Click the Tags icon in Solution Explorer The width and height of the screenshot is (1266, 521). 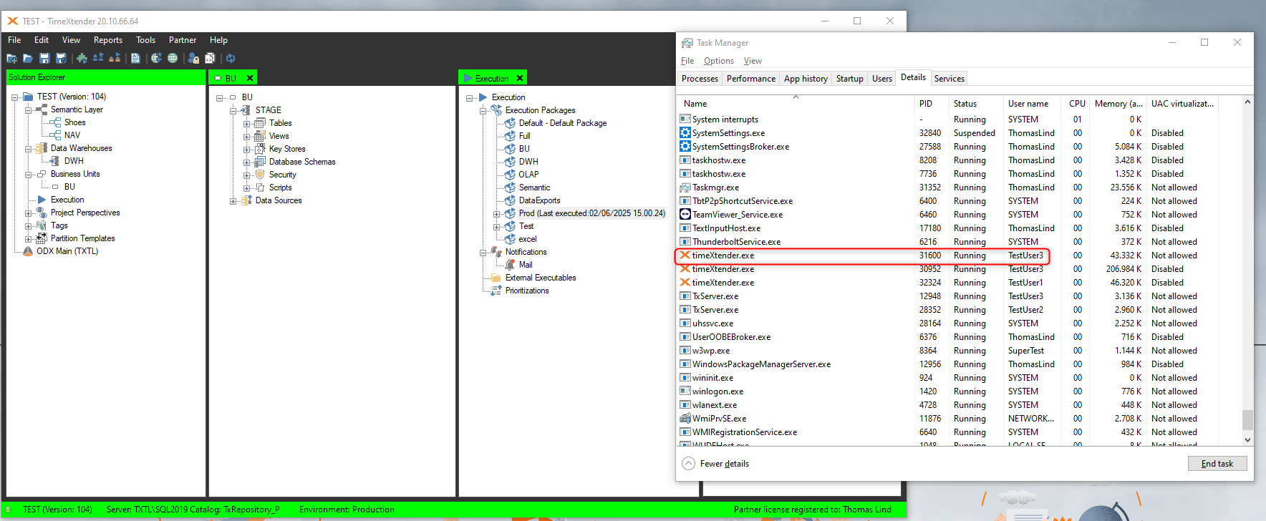pos(42,225)
